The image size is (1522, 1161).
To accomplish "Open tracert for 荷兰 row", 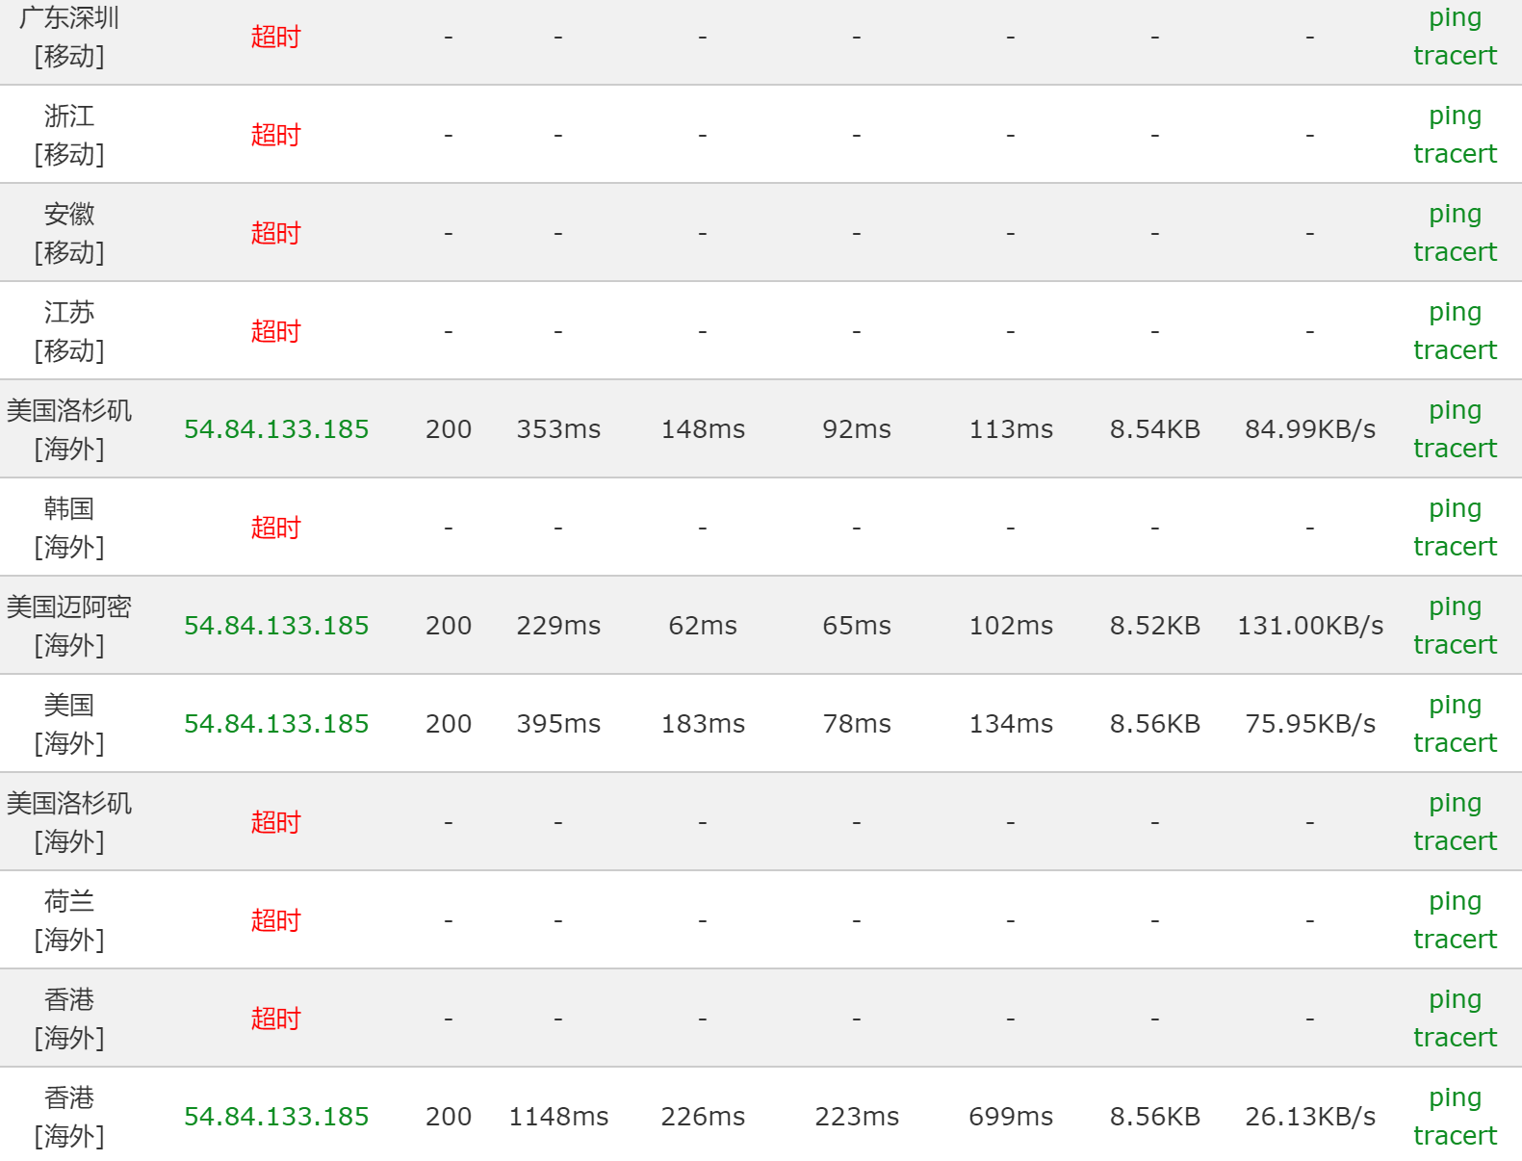I will [1454, 940].
